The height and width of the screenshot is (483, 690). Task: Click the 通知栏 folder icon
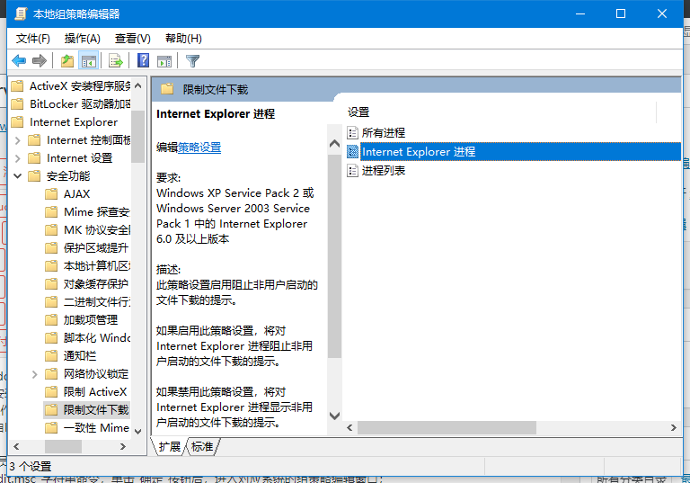(x=51, y=355)
